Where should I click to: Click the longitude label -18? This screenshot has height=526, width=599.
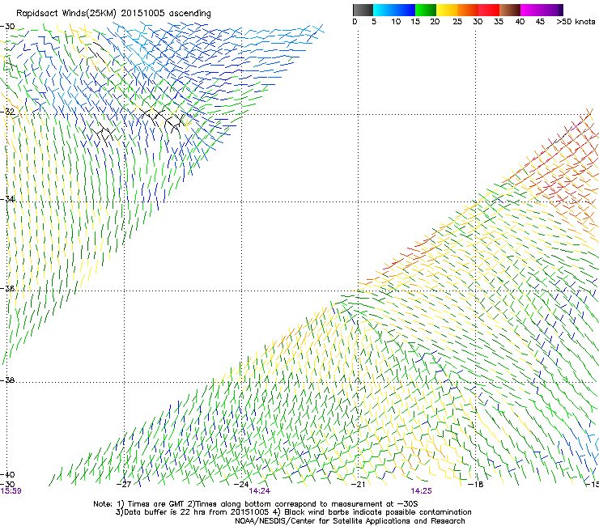(x=476, y=485)
